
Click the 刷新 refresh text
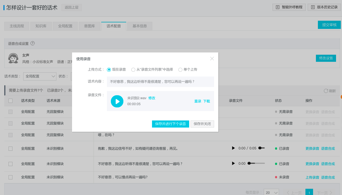point(332,91)
